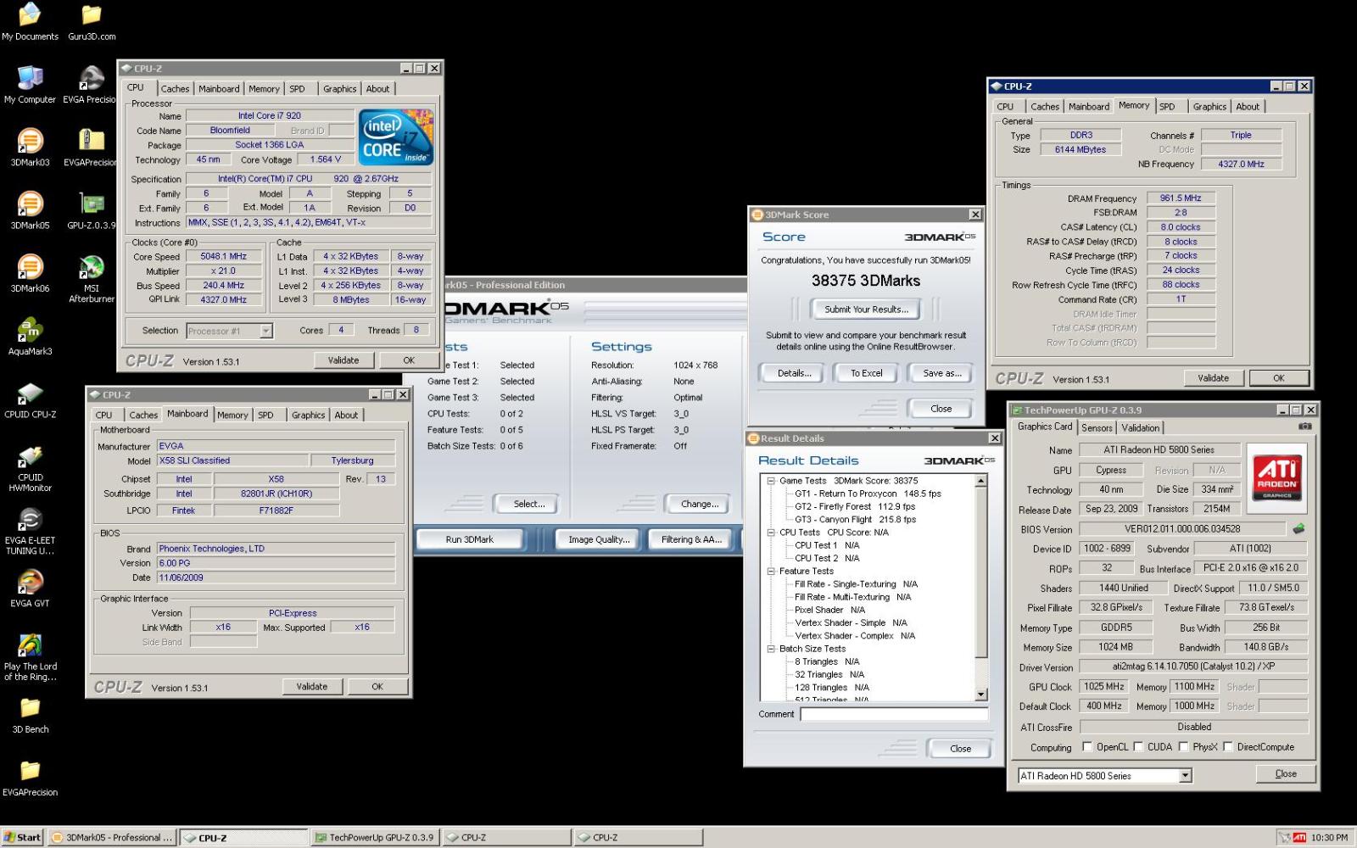Click the Comment input field
This screenshot has height=848, width=1357.
894,714
